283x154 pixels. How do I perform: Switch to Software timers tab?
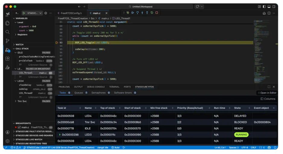pyautogui.click(x=125, y=93)
